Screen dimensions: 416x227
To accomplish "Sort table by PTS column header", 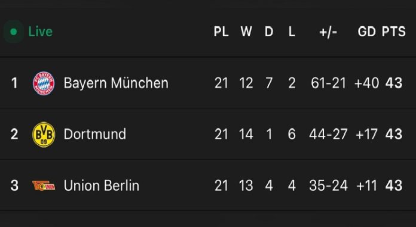I will point(394,32).
